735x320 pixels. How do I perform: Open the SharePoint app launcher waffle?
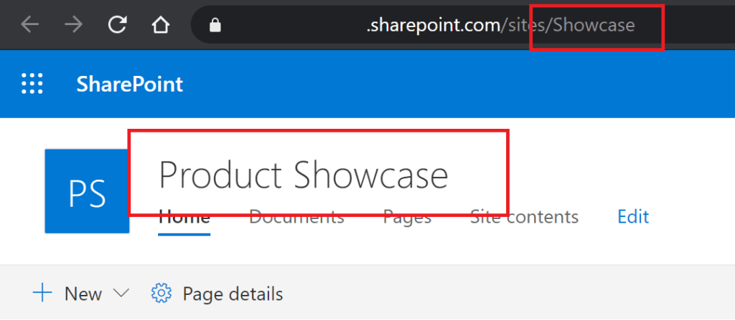click(32, 84)
